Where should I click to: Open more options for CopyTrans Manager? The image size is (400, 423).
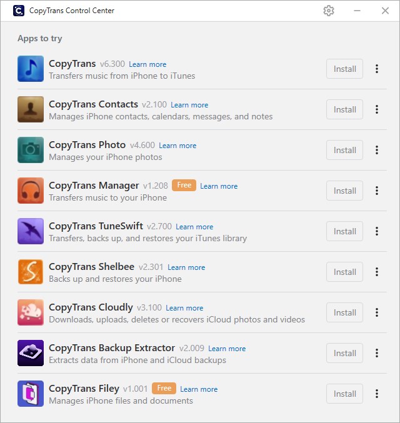coord(377,191)
